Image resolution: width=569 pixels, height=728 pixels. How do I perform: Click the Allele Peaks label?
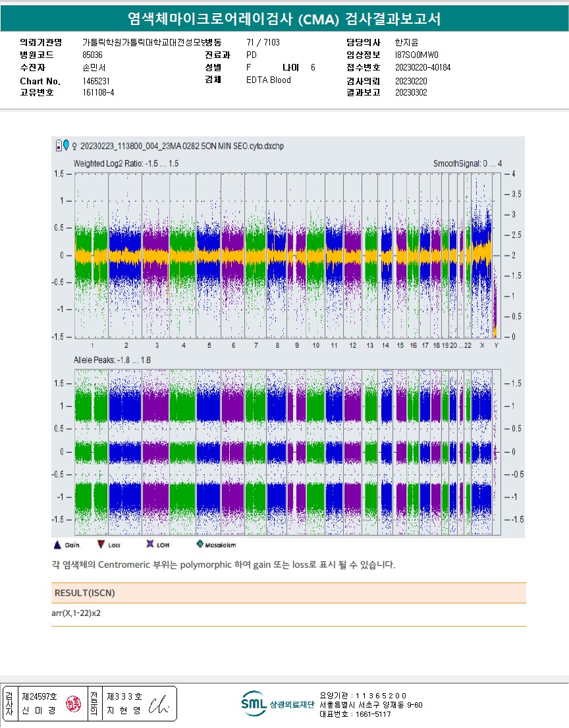click(x=112, y=360)
